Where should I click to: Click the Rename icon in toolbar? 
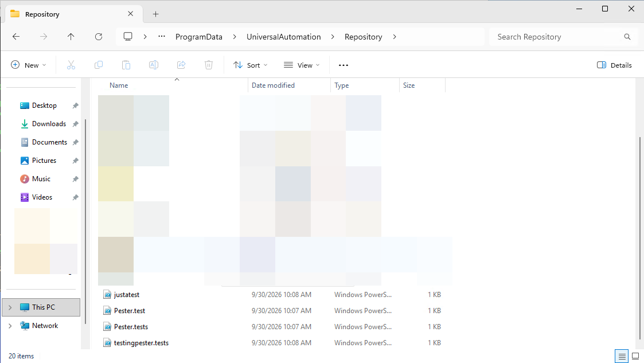(x=154, y=65)
